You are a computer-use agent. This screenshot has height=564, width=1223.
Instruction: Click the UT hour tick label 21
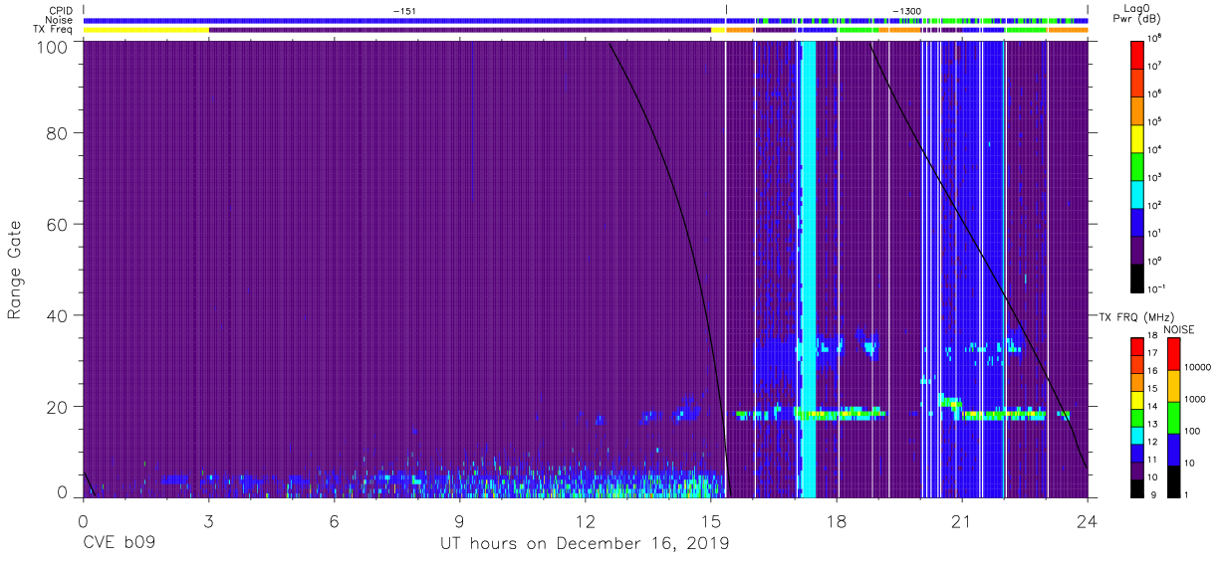click(961, 520)
